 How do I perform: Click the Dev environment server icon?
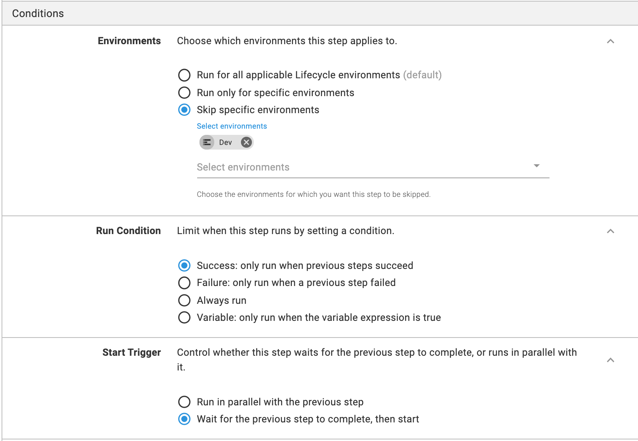point(207,142)
